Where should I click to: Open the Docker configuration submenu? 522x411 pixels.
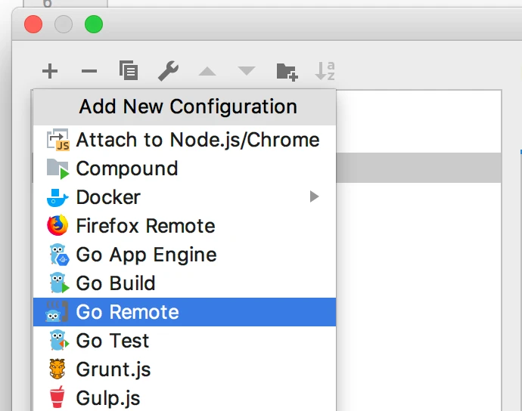(x=185, y=197)
